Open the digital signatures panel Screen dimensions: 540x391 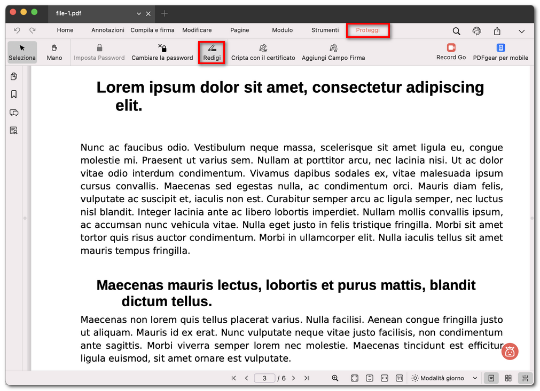click(x=13, y=130)
